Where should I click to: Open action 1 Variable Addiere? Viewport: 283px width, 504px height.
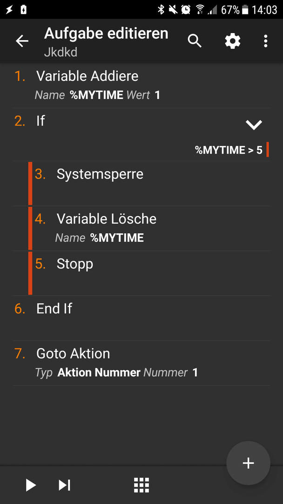(141, 85)
